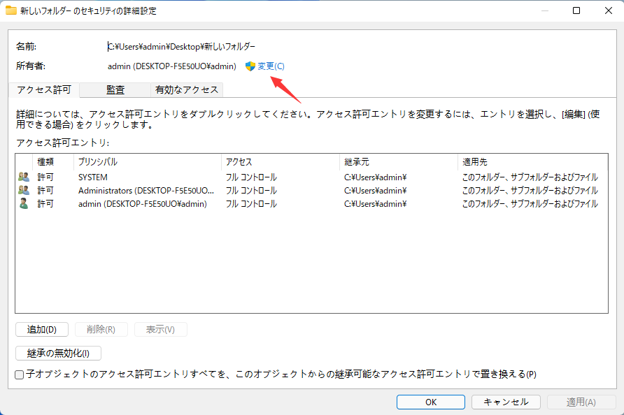Viewport: 624px width, 415px height.
Task: Click the user icon on the admin row
Action: tap(22, 203)
